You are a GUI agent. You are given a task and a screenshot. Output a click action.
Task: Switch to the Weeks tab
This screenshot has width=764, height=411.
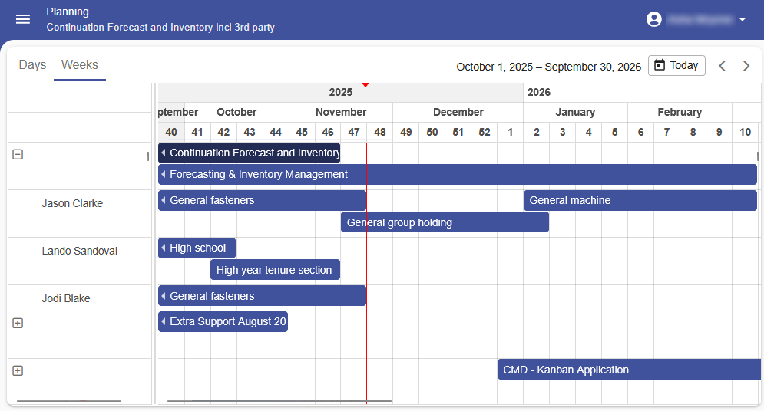(79, 64)
